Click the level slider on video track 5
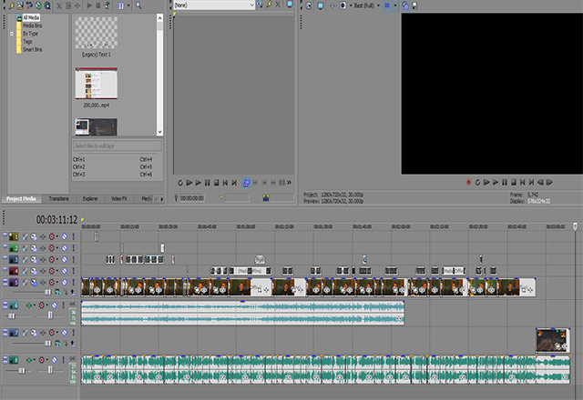Image resolution: width=583 pixels, height=400 pixels. click(x=48, y=293)
